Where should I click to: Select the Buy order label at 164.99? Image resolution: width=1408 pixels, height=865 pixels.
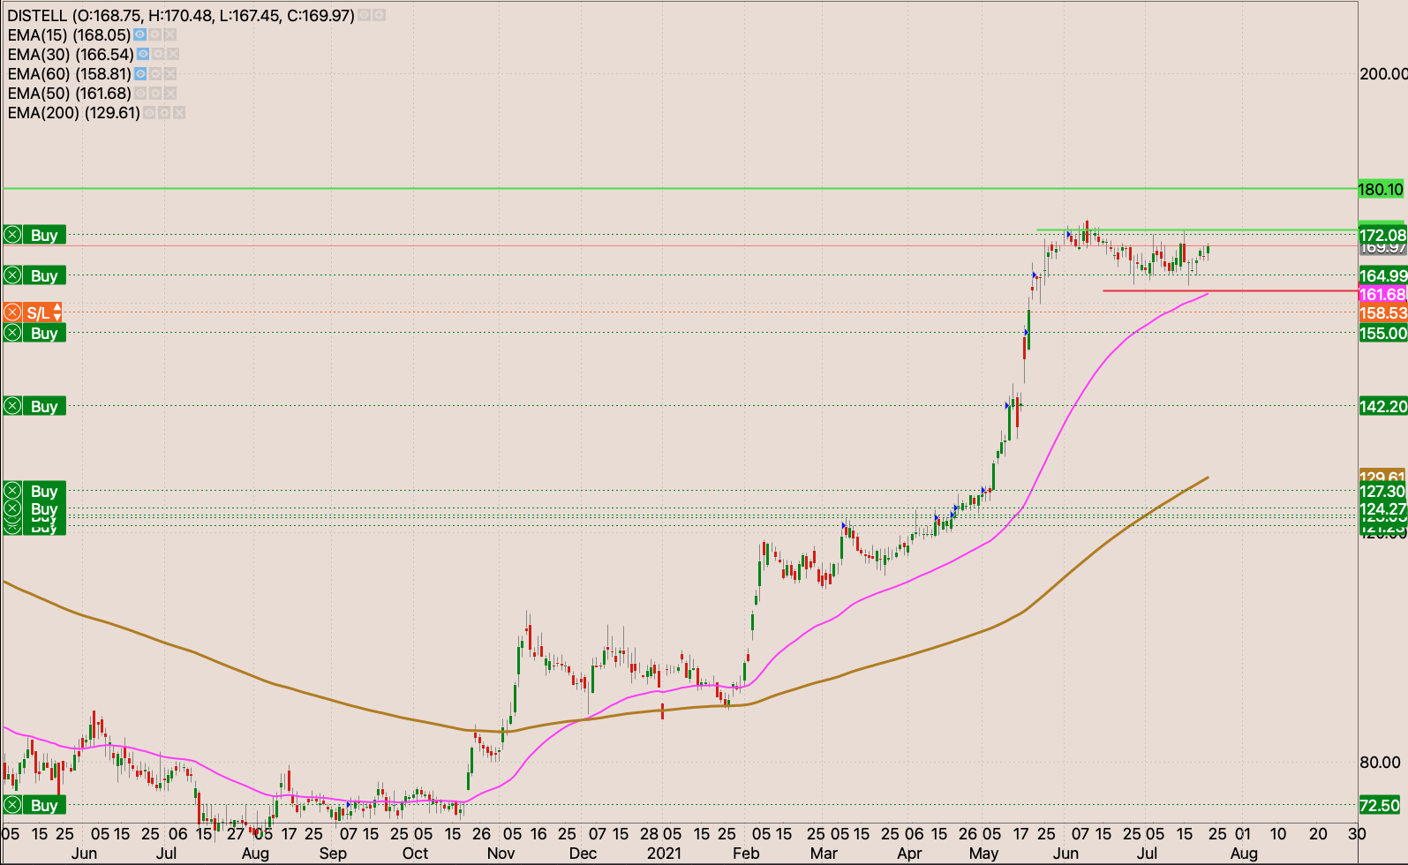(44, 275)
